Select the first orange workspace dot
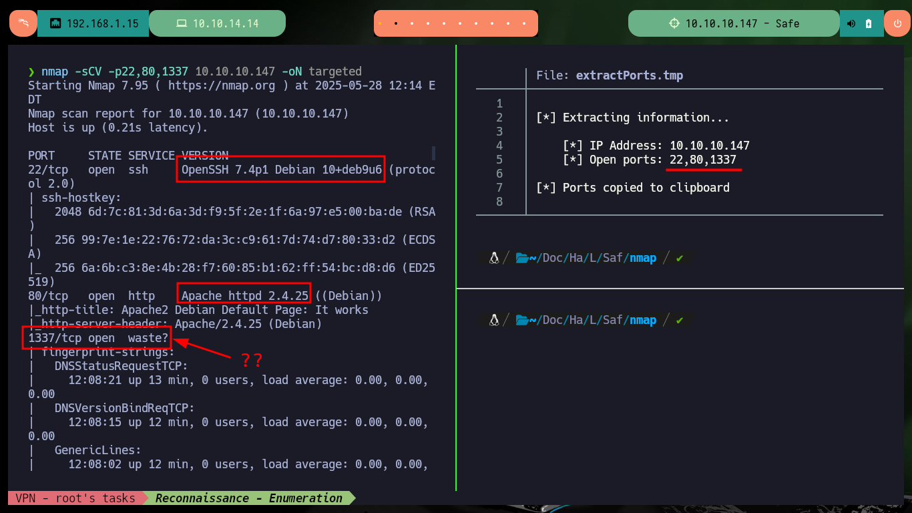Viewport: 912px width, 513px height. 380,23
